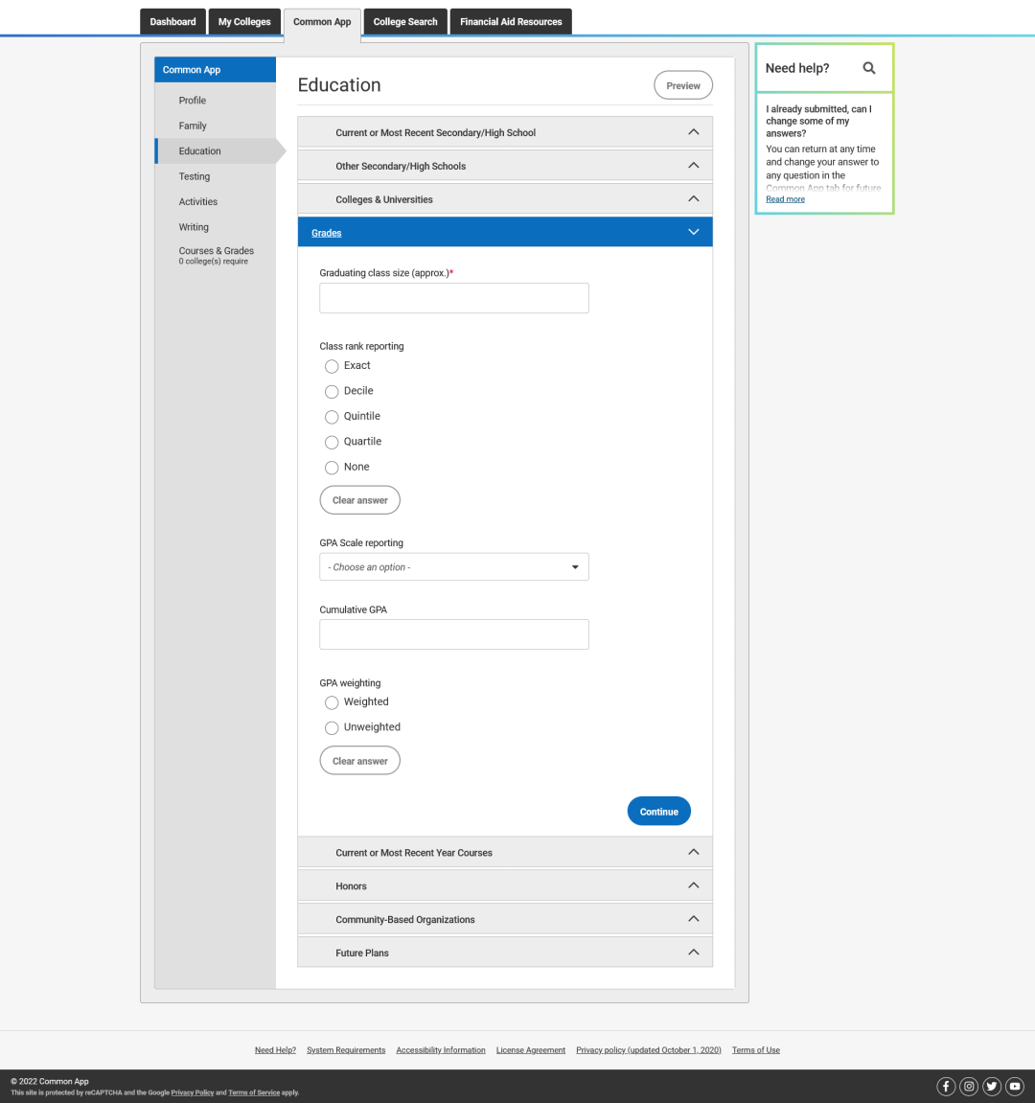
Task: Select the Exact class rank option
Action: point(332,366)
